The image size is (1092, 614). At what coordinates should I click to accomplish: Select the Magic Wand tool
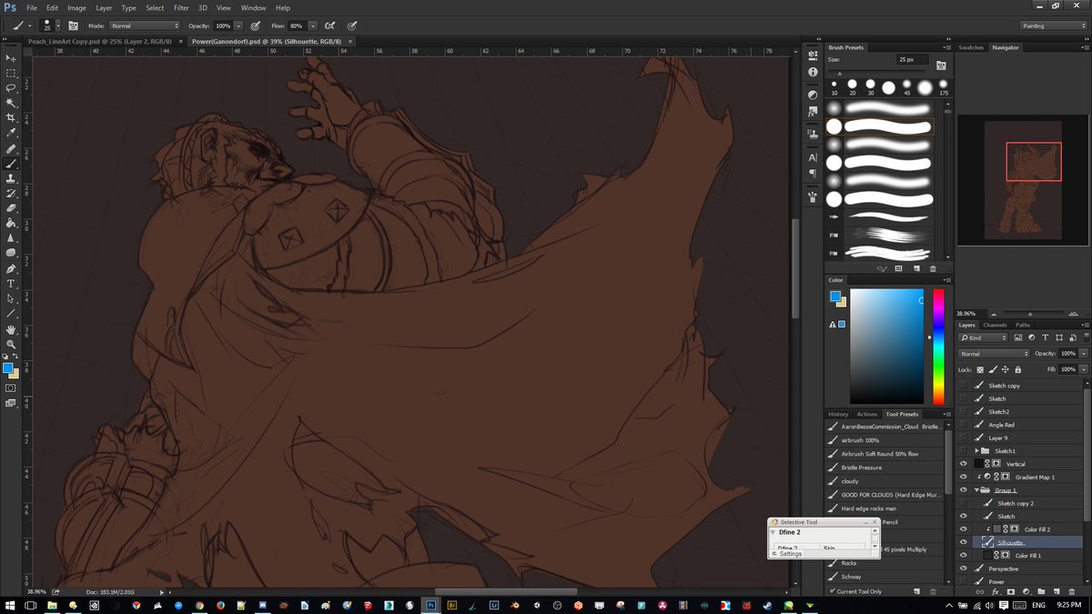tap(11, 103)
